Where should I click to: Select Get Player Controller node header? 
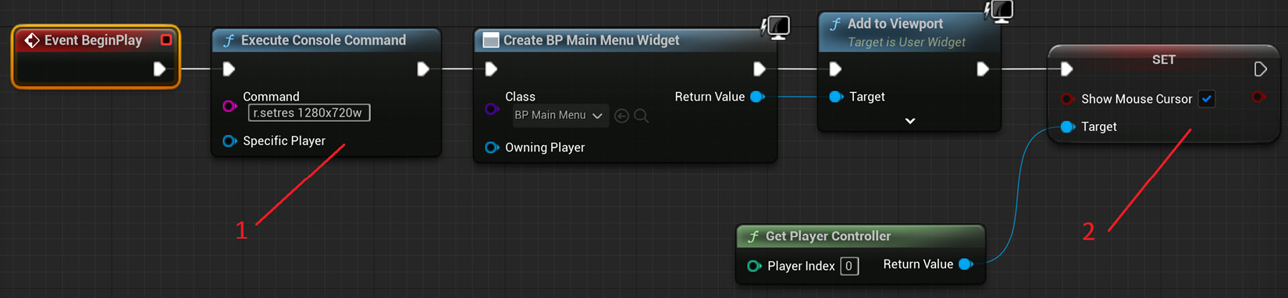tap(860, 236)
